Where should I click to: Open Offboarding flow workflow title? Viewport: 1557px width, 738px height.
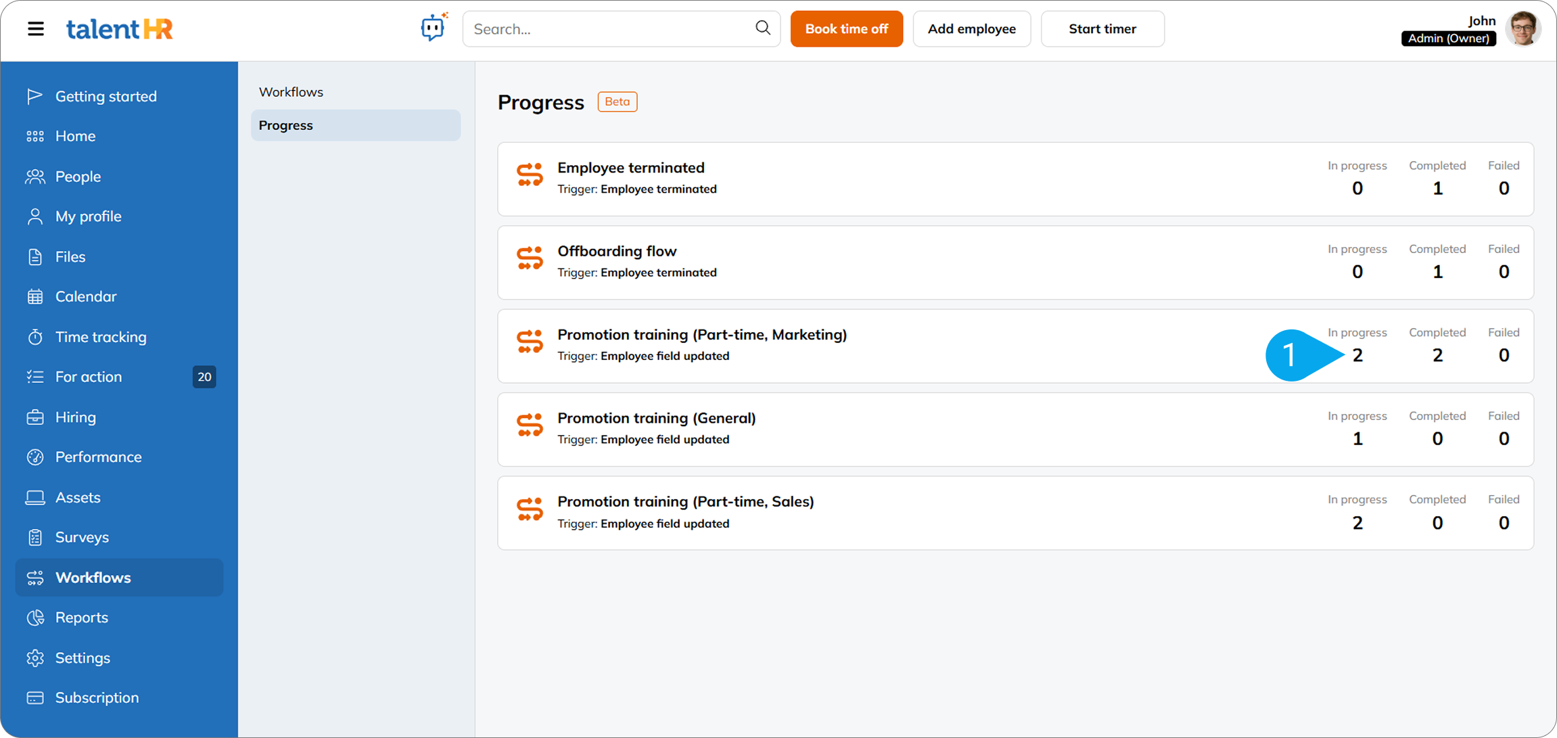[617, 251]
